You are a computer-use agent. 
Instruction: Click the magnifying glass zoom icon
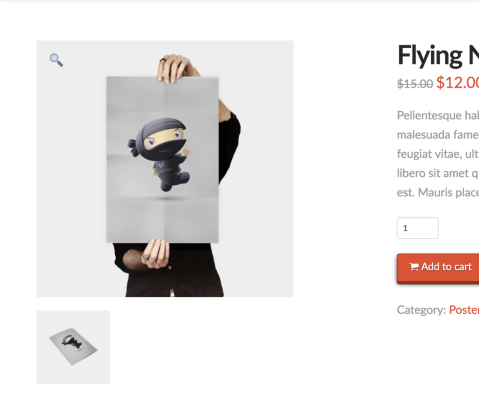click(x=56, y=60)
